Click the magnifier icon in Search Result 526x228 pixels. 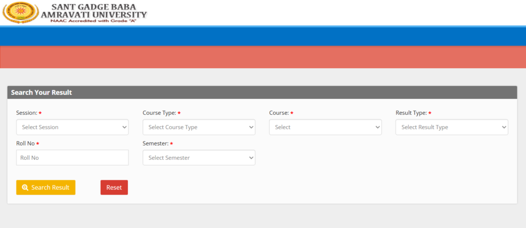click(x=25, y=188)
